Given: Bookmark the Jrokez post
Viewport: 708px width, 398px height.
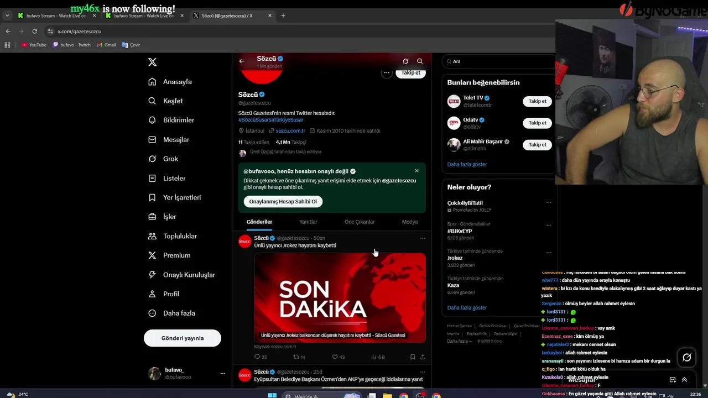Looking at the screenshot, I should tap(413, 357).
